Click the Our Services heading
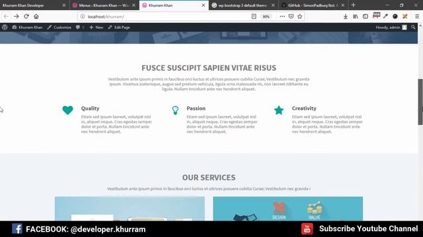Viewport: 423px width, 237px height. [209, 177]
